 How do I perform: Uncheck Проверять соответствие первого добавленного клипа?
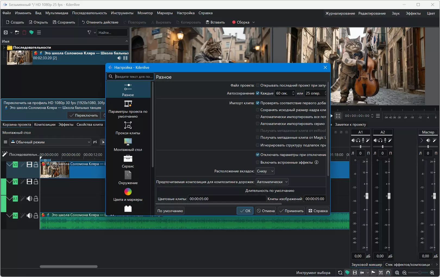[257, 103]
